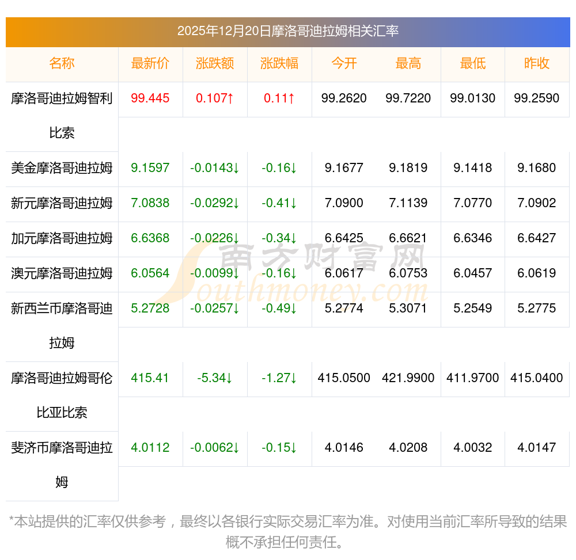Click the 最新价 column header

(x=150, y=64)
